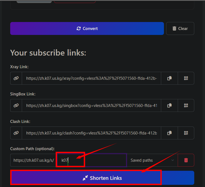The image size is (205, 187).
Task: Copy the Clash link
Action: pyautogui.click(x=169, y=133)
